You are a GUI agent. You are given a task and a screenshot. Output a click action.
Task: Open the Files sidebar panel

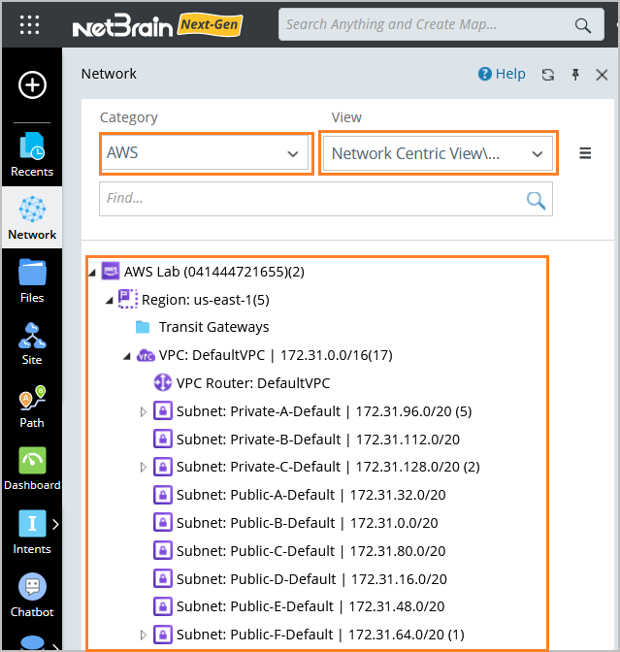(32, 280)
